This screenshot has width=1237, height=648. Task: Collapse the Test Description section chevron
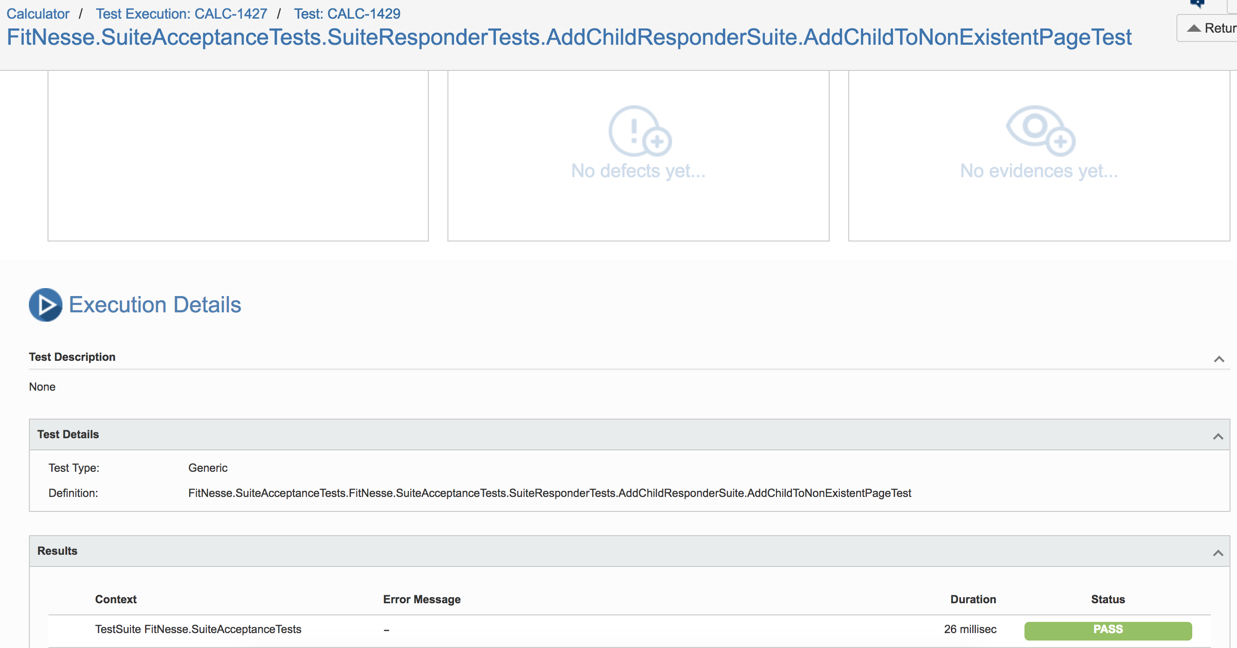pyautogui.click(x=1219, y=359)
